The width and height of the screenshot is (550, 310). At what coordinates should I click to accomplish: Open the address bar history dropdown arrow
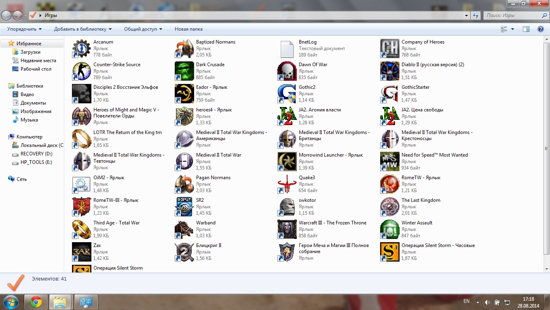coord(466,15)
